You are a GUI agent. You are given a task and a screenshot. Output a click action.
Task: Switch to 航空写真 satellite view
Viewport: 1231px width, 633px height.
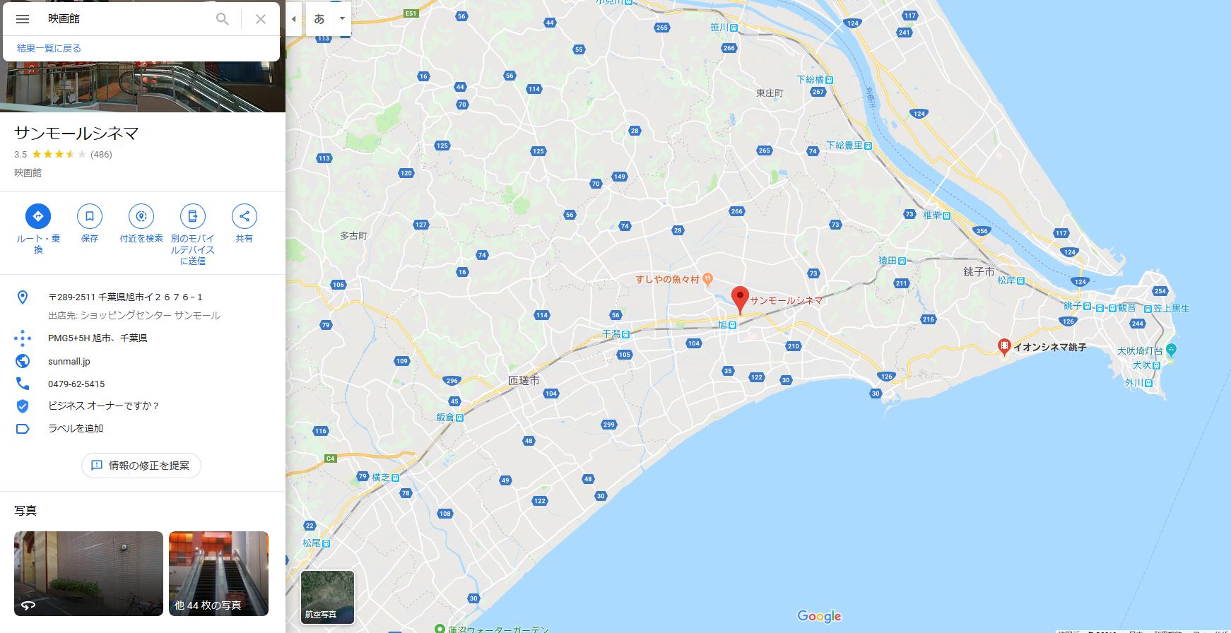point(327,597)
